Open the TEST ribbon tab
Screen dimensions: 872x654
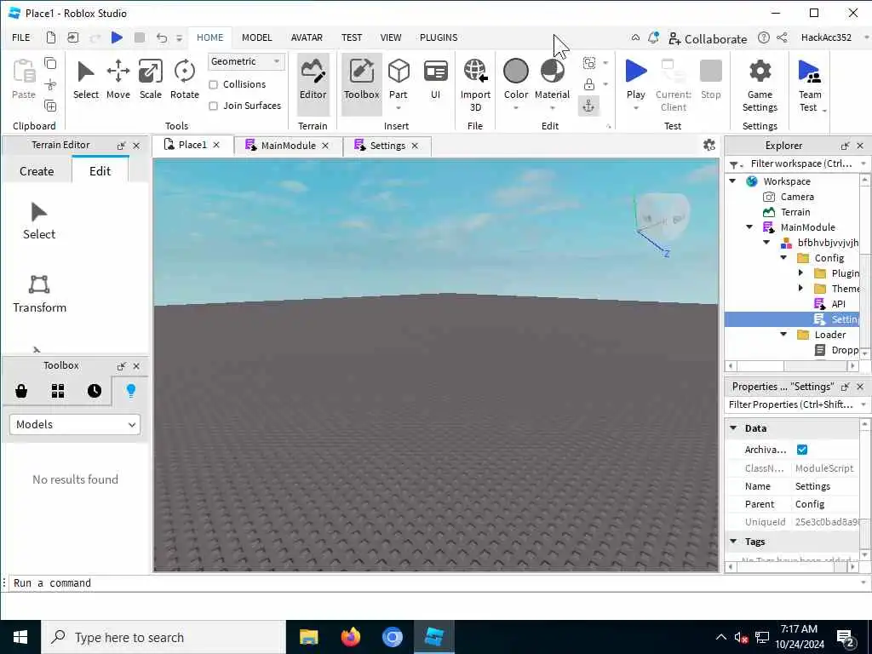point(352,37)
